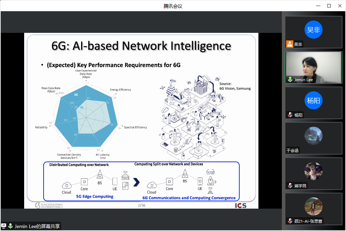Click the BS tower icon in the 6G Convergence diagram

tap(185, 174)
